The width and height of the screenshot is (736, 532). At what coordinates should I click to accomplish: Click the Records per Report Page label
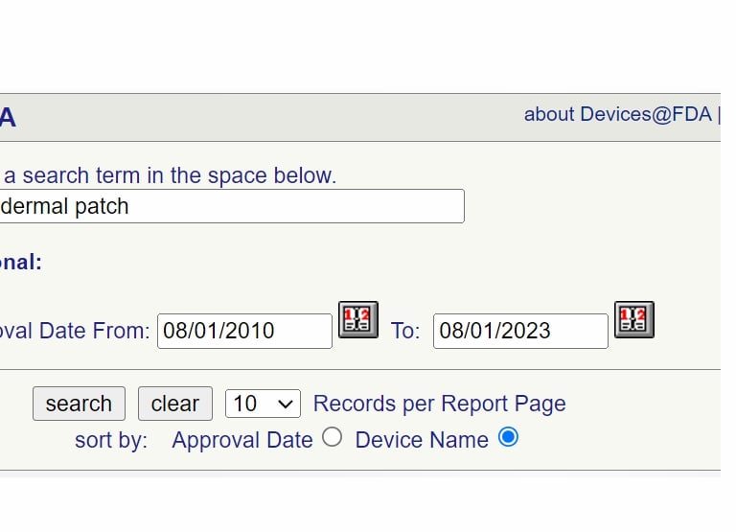click(x=439, y=404)
